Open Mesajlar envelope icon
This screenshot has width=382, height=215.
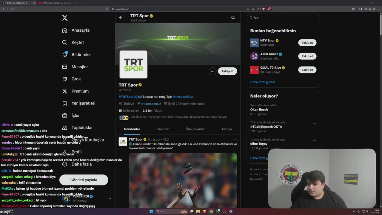point(64,67)
